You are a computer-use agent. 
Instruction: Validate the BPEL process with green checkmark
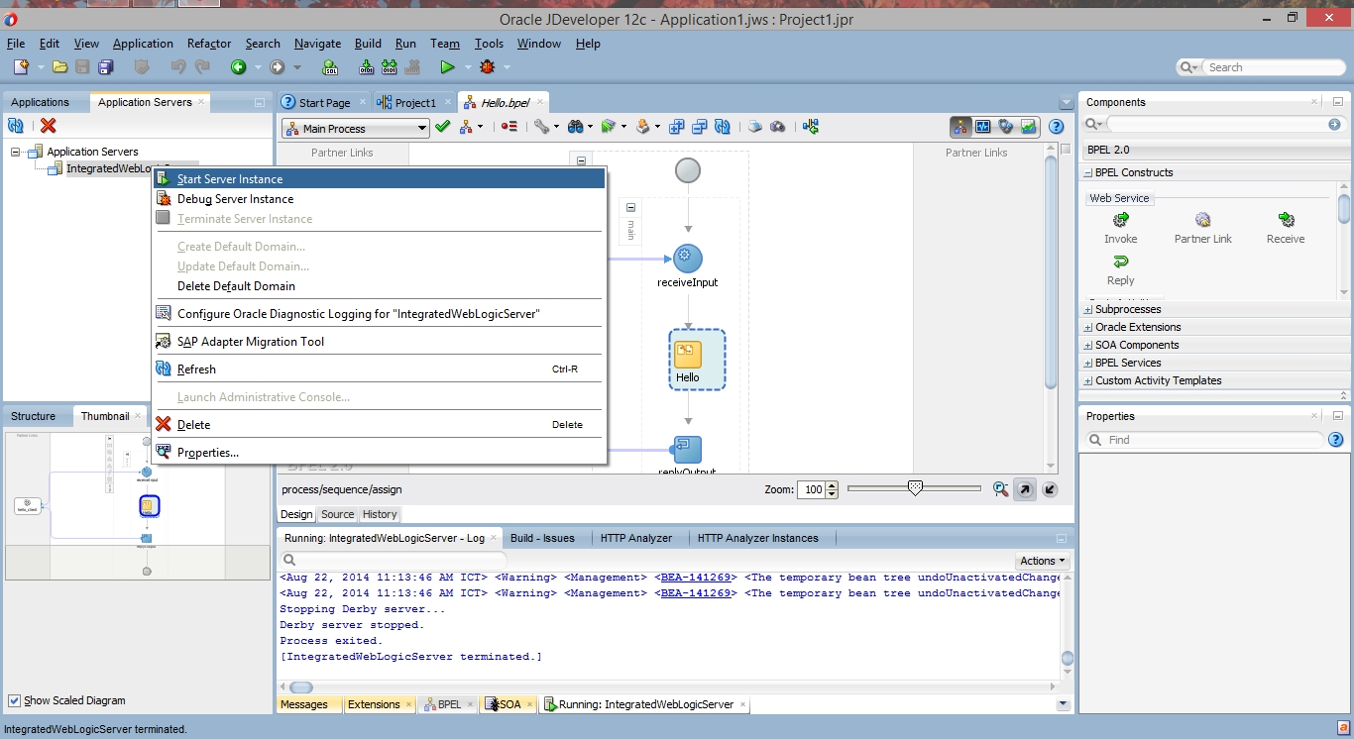[443, 127]
